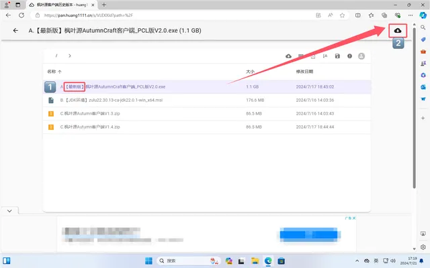430x268 pixels.
Task: Click the 176.6 MB size cell
Action: click(x=255, y=100)
